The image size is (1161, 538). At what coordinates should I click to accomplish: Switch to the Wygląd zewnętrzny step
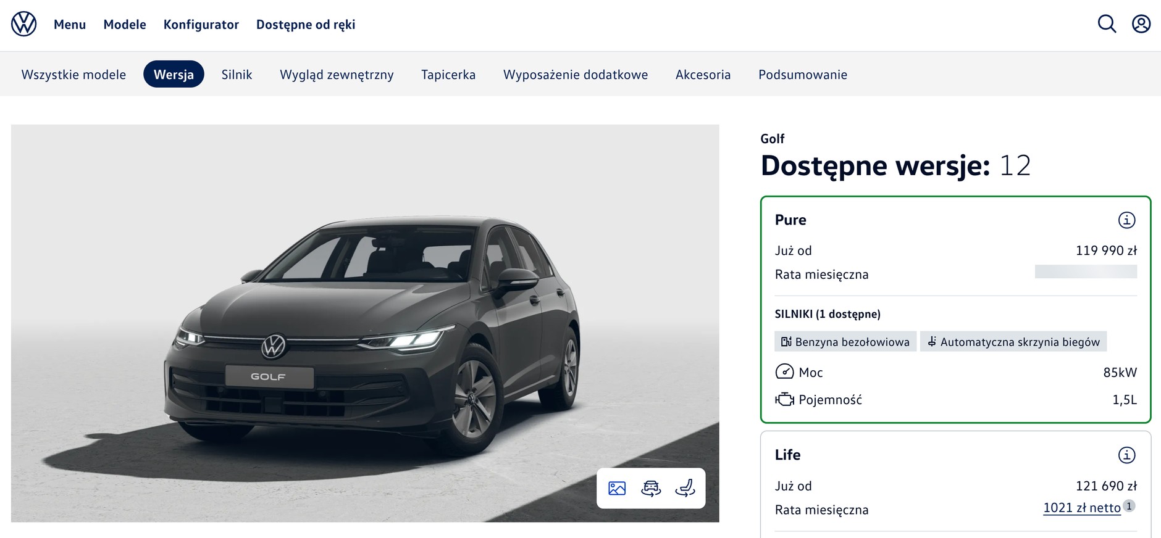pyautogui.click(x=337, y=75)
